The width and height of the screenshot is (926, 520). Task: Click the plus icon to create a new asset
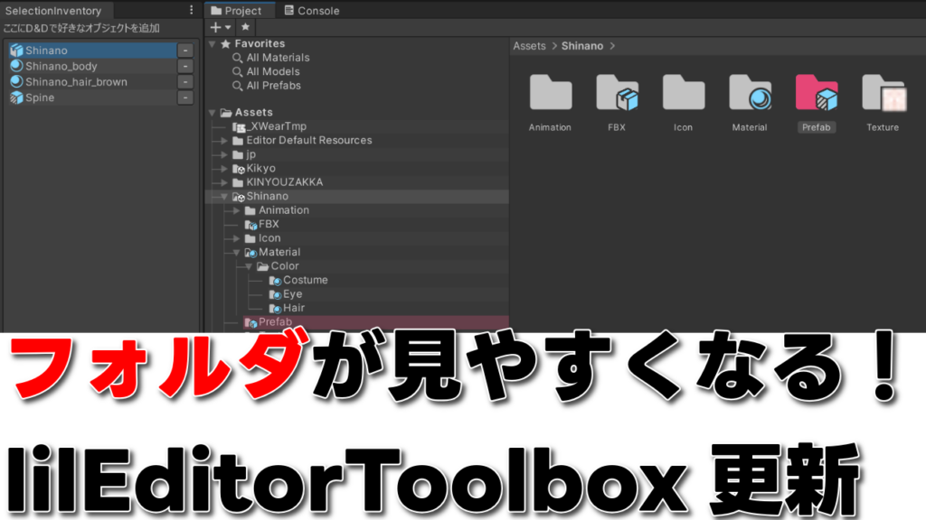215,27
